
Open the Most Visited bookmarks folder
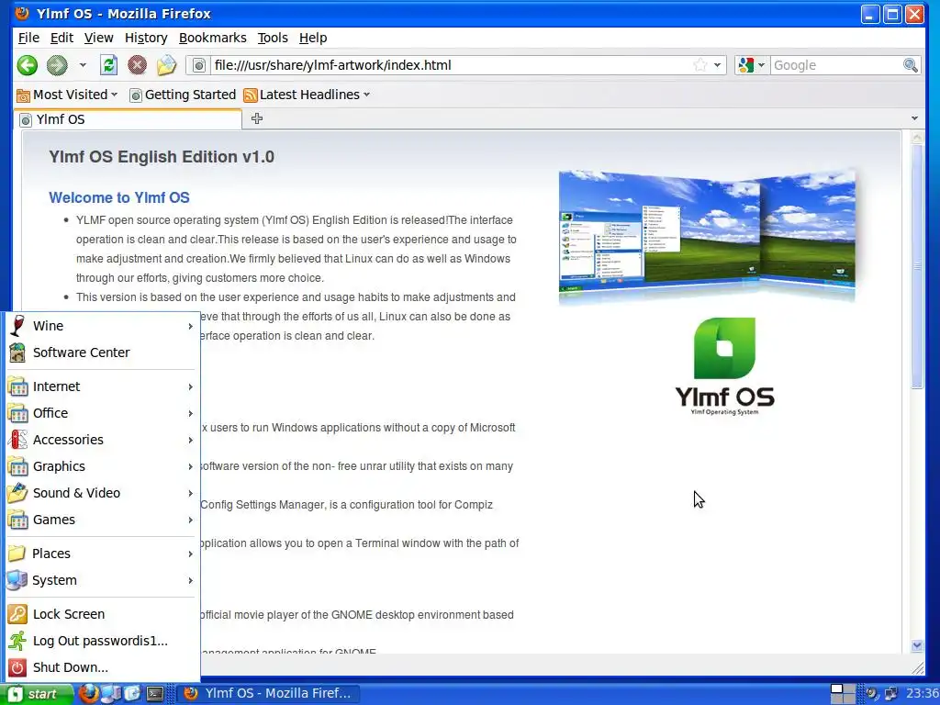pos(67,95)
